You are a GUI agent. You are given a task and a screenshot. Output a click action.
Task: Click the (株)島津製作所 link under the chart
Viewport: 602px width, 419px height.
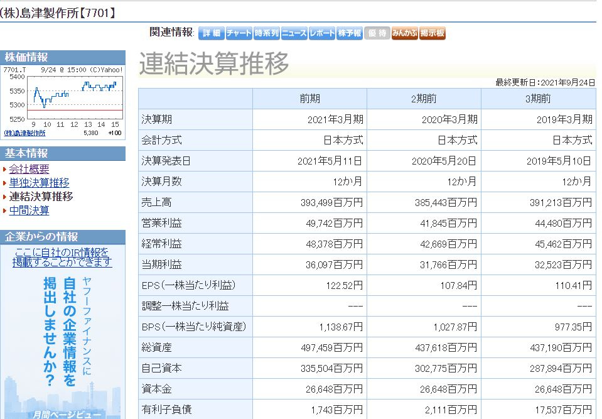24,133
